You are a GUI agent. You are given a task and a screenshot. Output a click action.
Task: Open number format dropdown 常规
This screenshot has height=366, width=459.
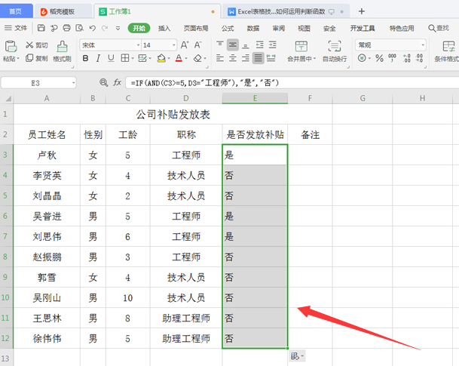(423, 45)
